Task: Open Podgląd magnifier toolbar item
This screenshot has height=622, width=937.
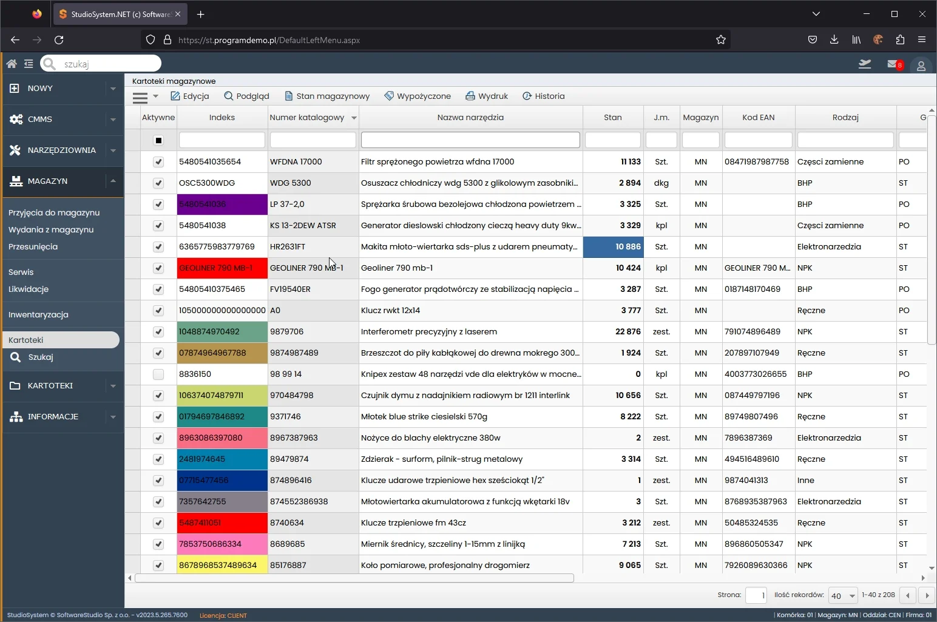Action: pos(246,96)
